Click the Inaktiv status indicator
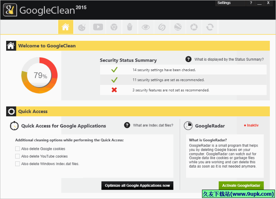The image size is (276, 199). (x=251, y=125)
